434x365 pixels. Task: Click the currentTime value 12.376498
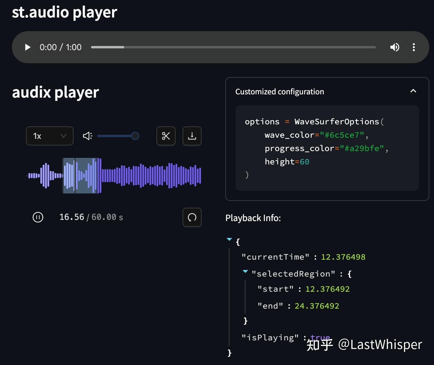pyautogui.click(x=343, y=257)
